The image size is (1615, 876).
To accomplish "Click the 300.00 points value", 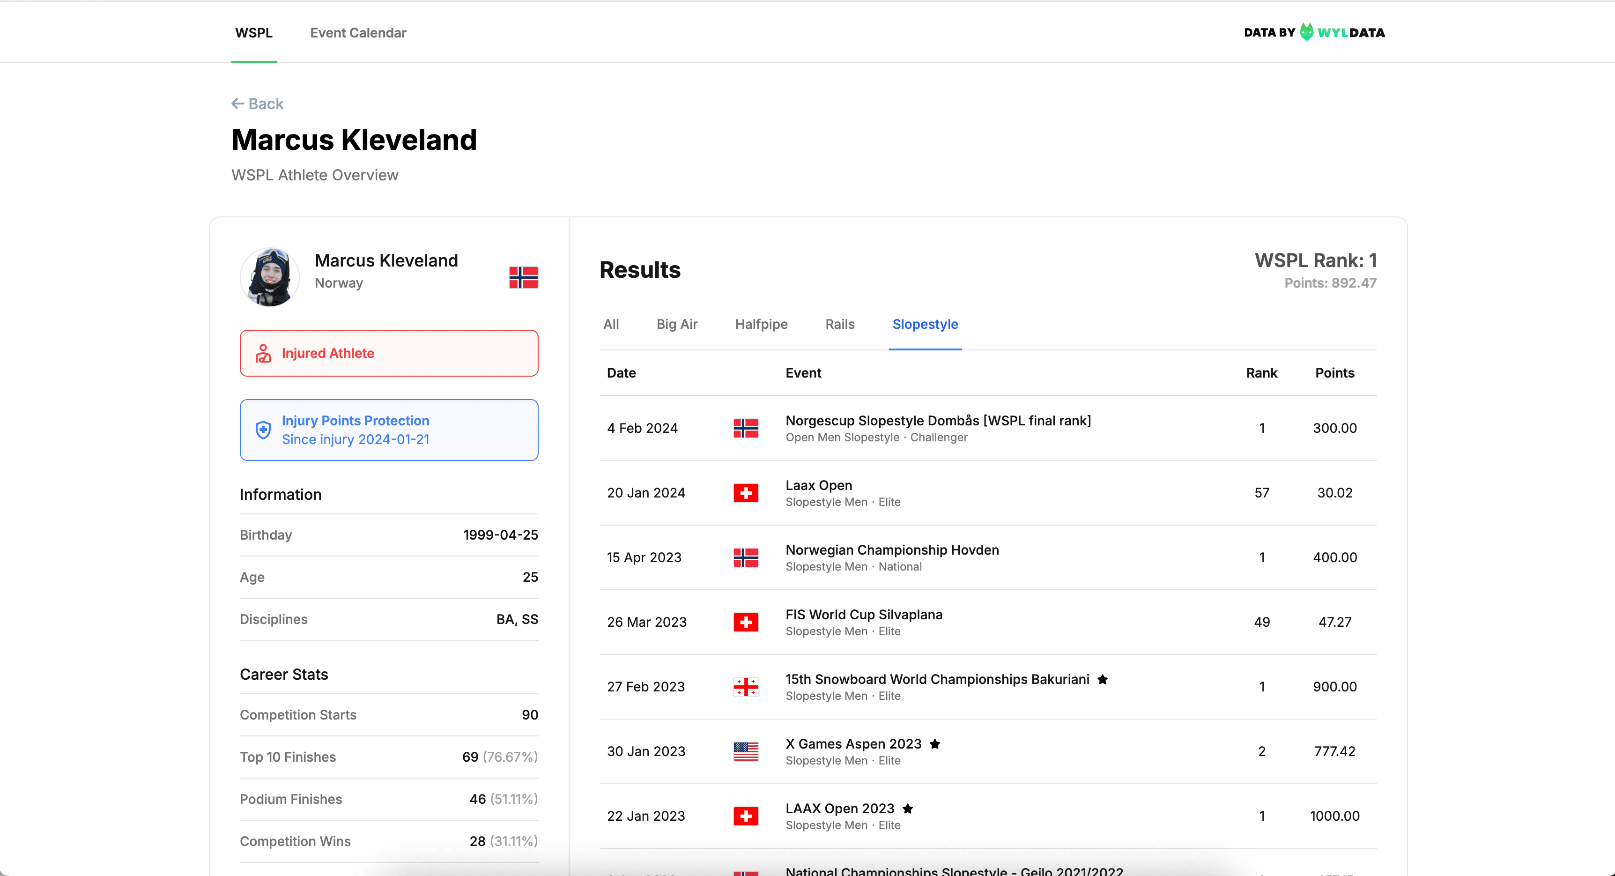I will [1335, 428].
